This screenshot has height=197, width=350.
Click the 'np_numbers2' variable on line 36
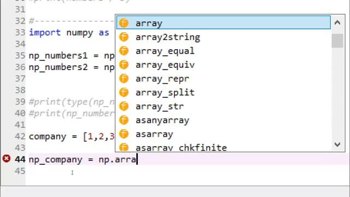[x=58, y=67]
